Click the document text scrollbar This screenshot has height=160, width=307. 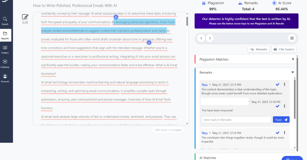(187, 21)
